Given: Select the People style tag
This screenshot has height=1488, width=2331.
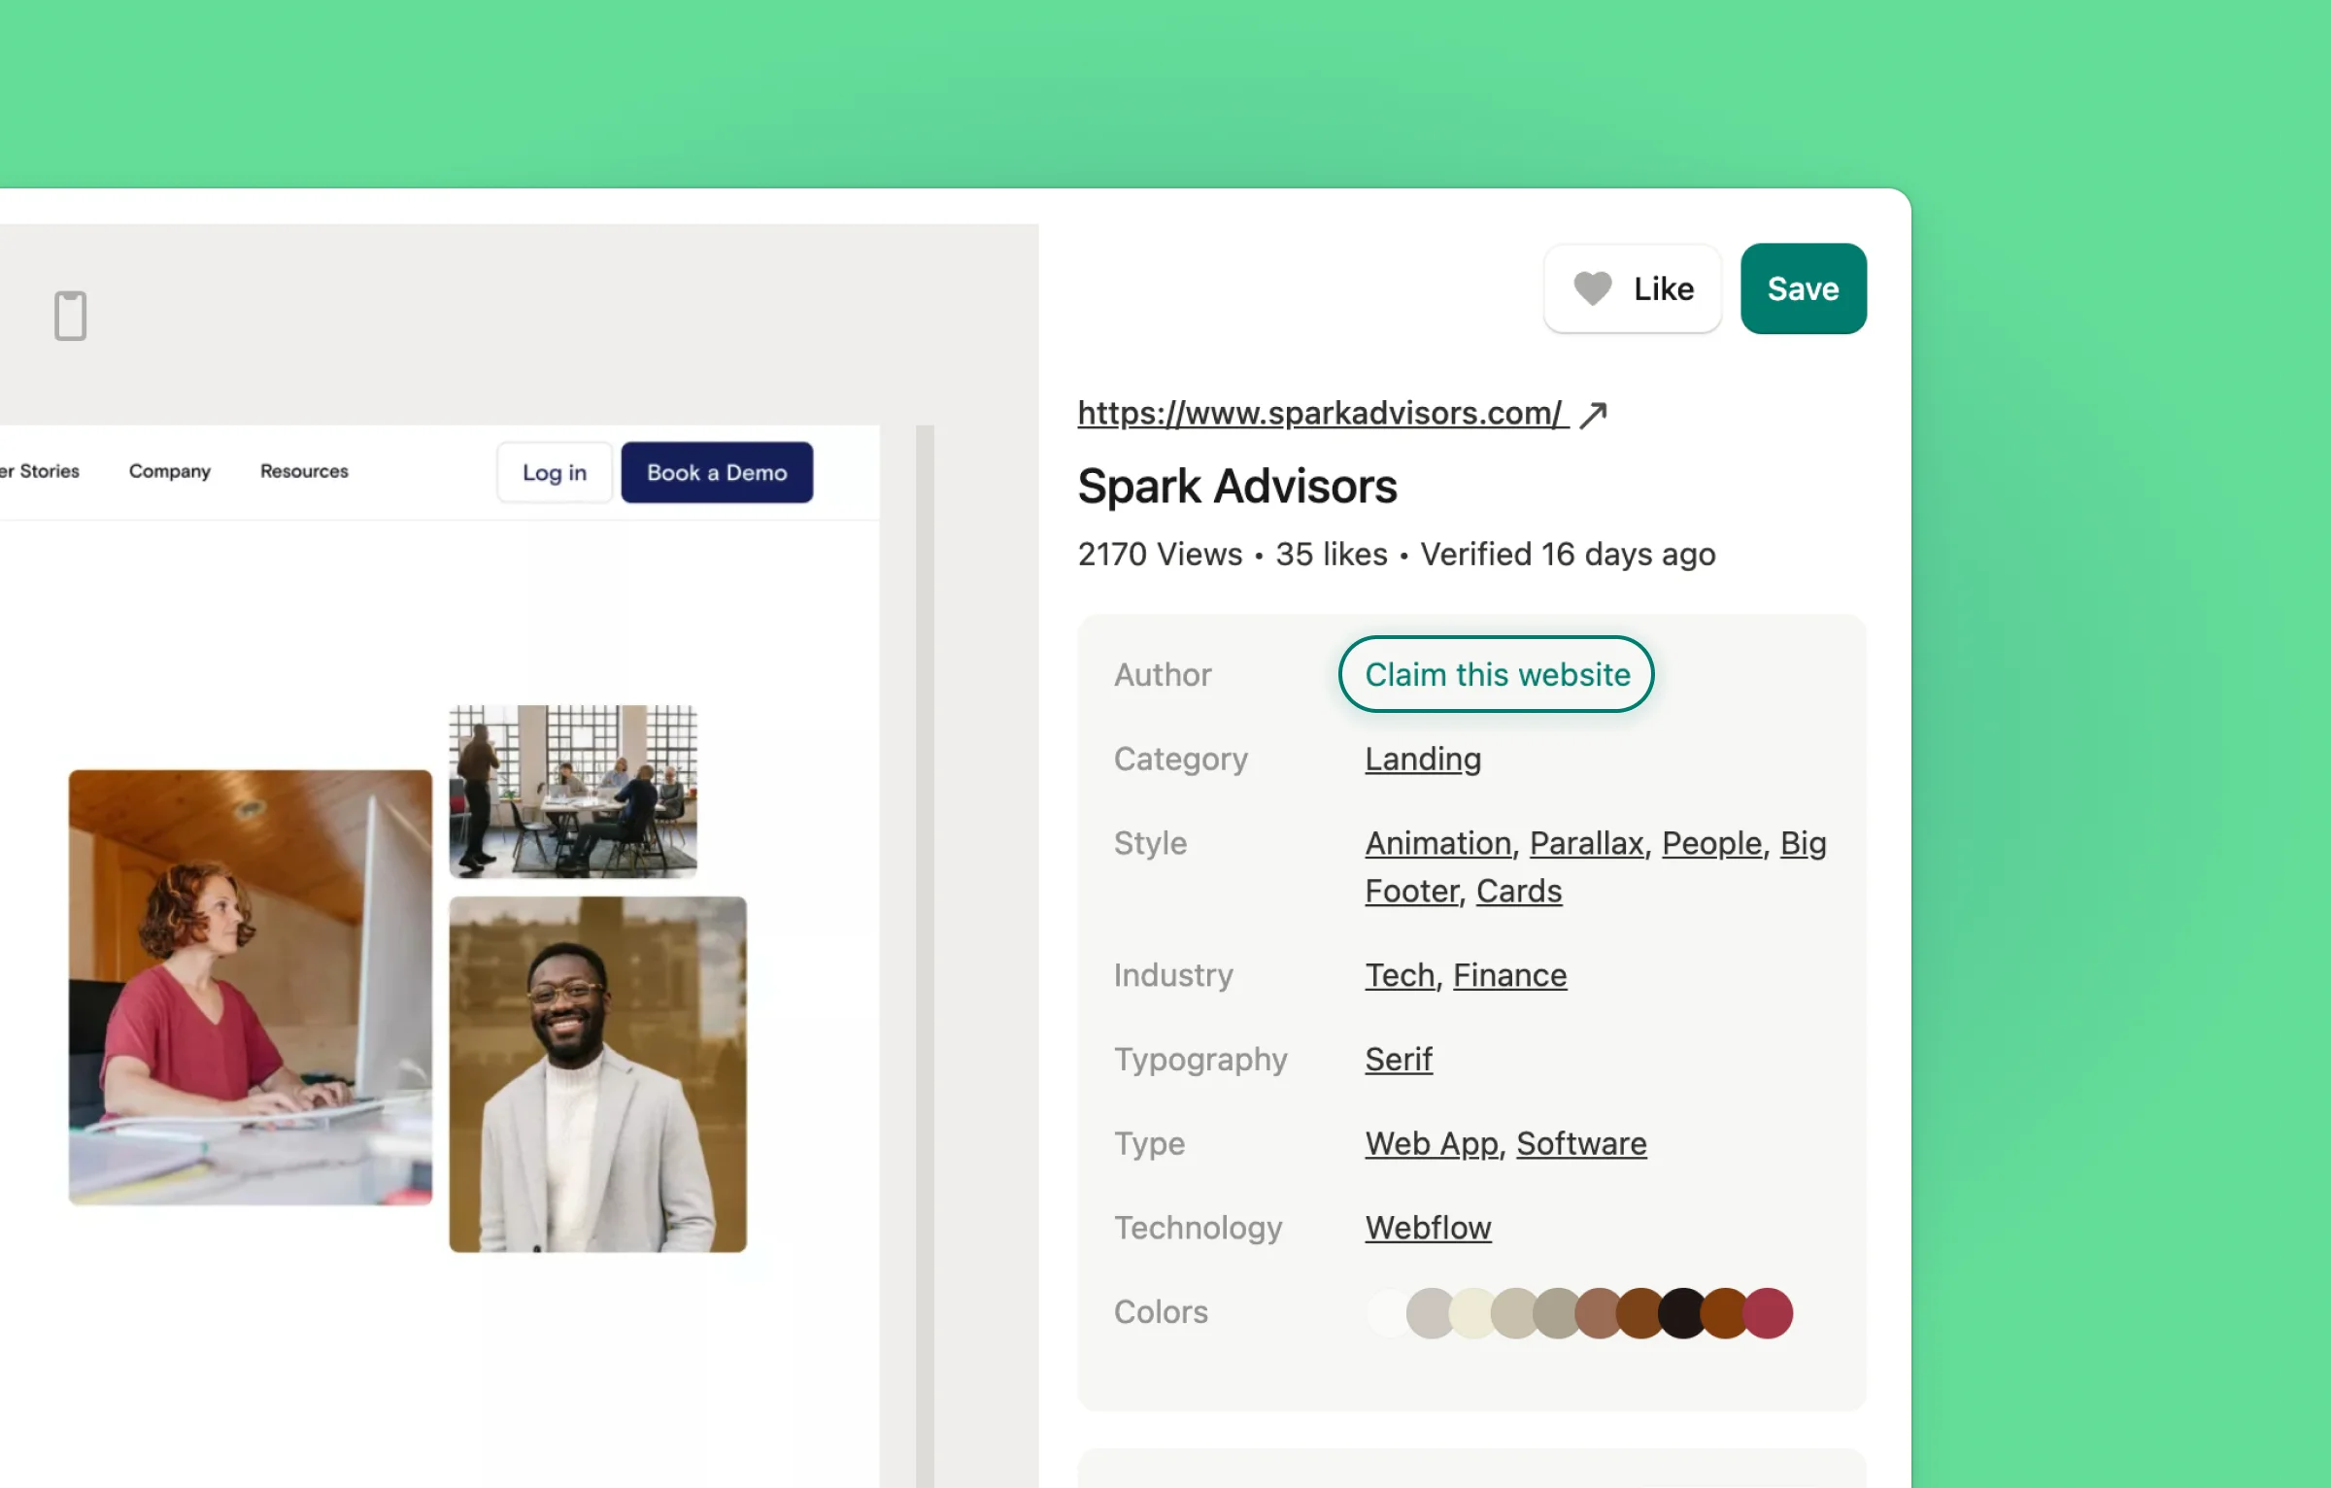Looking at the screenshot, I should [1711, 843].
